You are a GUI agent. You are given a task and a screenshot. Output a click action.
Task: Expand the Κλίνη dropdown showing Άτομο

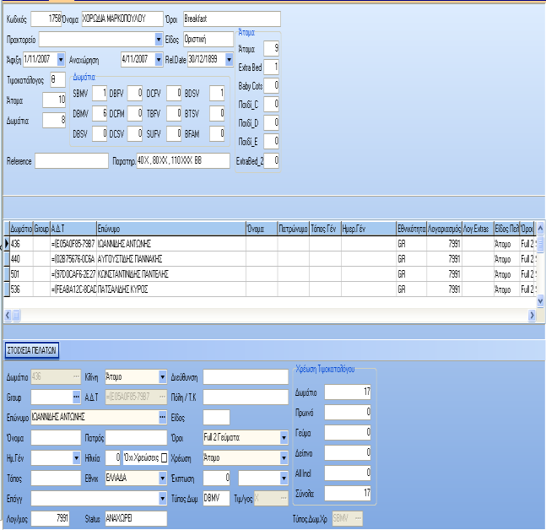coord(162,376)
